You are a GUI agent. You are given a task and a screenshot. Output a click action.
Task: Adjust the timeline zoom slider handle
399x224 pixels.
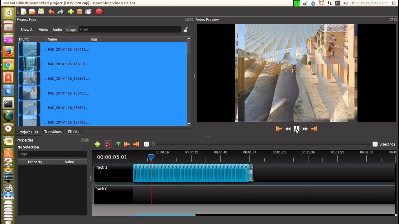point(153,144)
